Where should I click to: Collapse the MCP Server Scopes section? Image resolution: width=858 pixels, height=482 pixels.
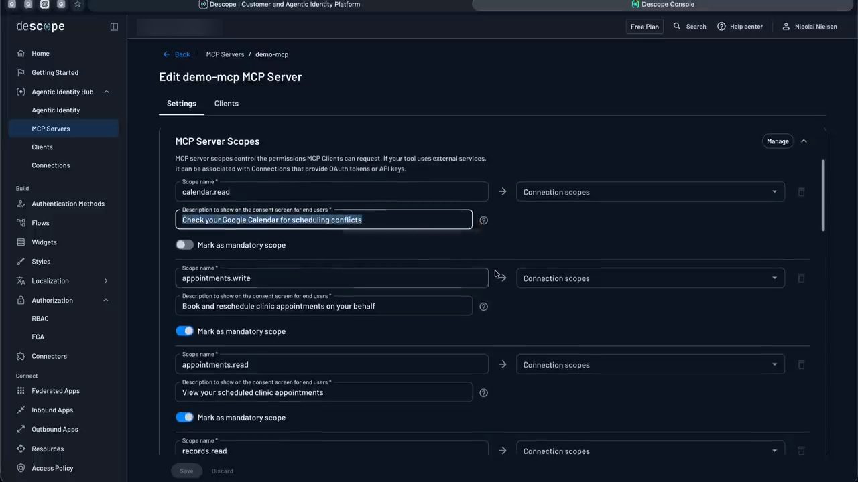click(804, 141)
